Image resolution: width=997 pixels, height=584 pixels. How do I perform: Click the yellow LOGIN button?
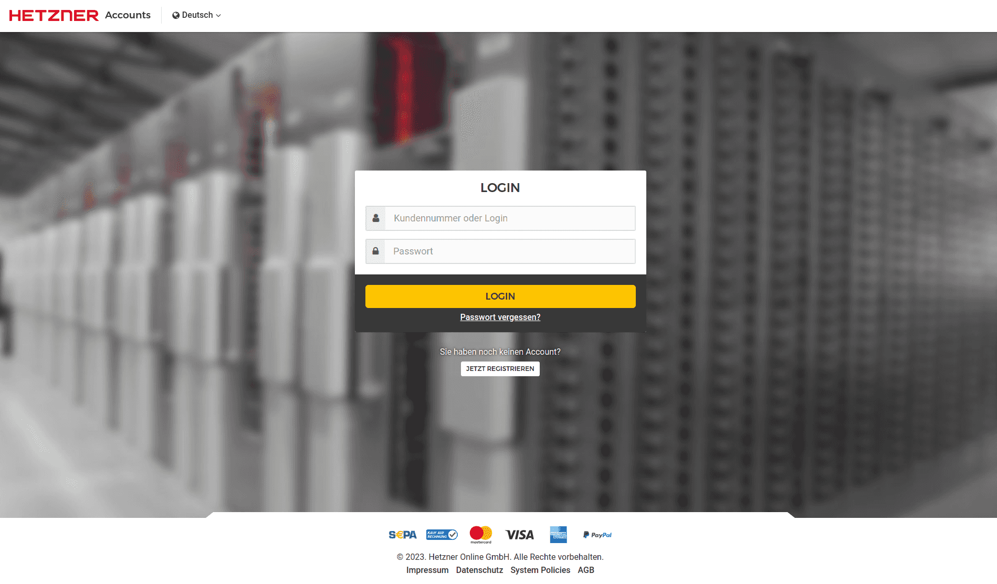[x=500, y=296]
